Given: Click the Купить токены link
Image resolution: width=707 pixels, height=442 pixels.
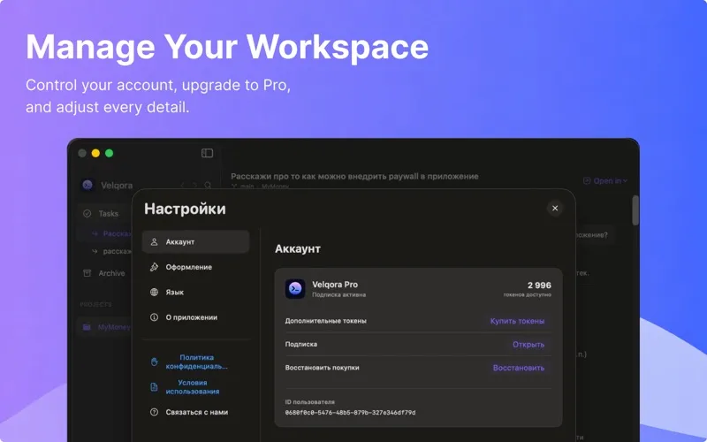Looking at the screenshot, I should point(517,321).
